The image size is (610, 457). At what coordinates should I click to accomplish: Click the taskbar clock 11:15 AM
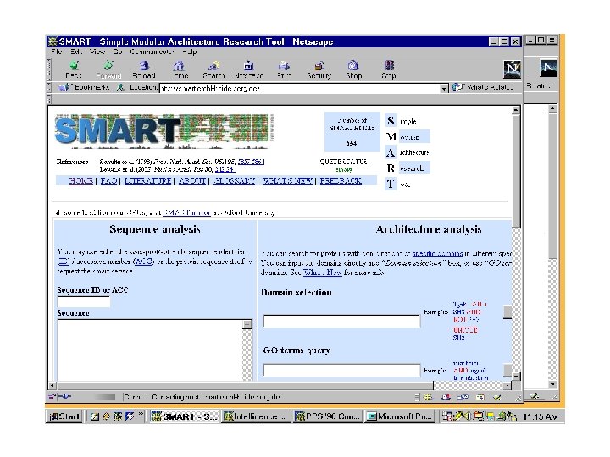tap(540, 416)
